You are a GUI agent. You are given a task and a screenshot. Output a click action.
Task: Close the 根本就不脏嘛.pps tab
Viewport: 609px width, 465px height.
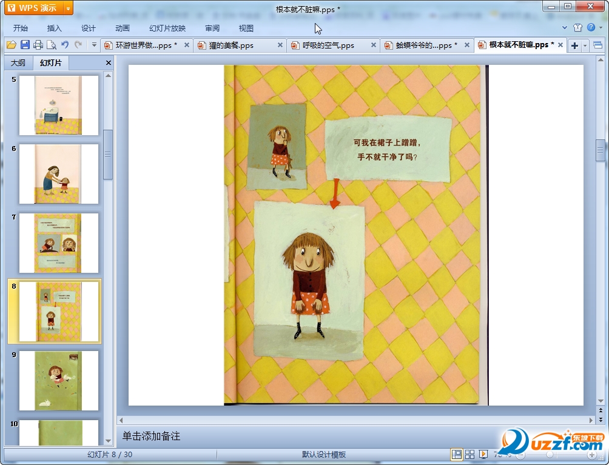(560, 45)
